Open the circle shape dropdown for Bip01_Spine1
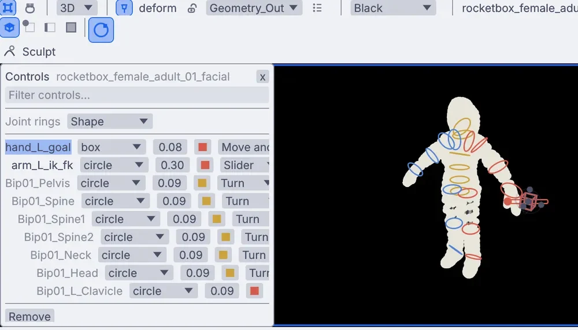Image resolution: width=578 pixels, height=330 pixels. (125, 219)
